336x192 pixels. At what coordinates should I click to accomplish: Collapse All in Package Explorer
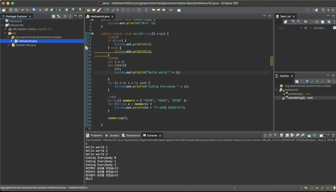point(53,16)
